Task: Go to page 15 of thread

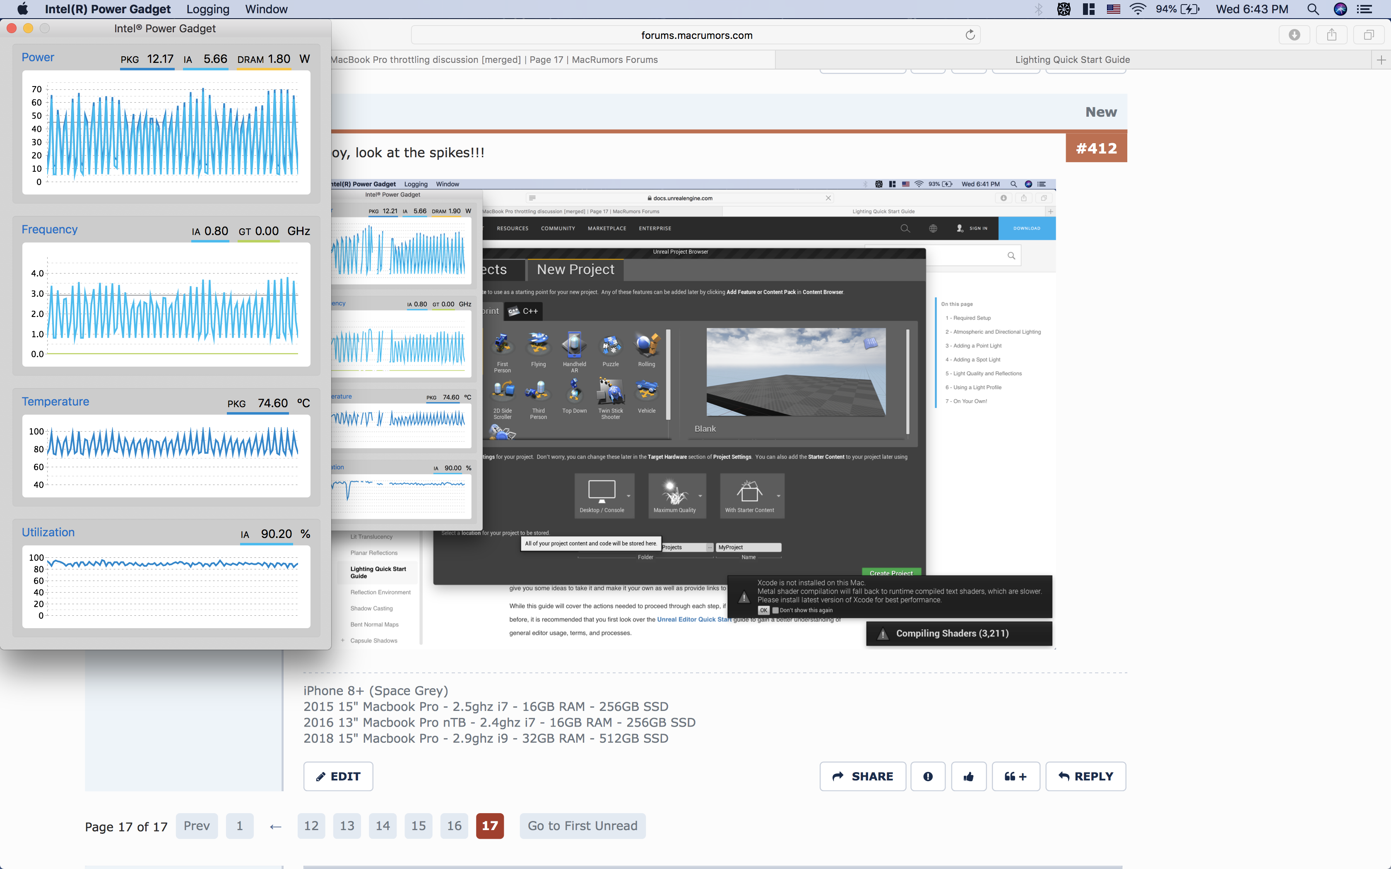Action: pos(419,826)
